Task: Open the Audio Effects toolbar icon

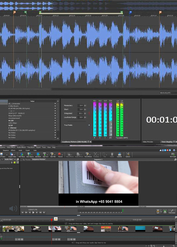Action: tap(78, 154)
